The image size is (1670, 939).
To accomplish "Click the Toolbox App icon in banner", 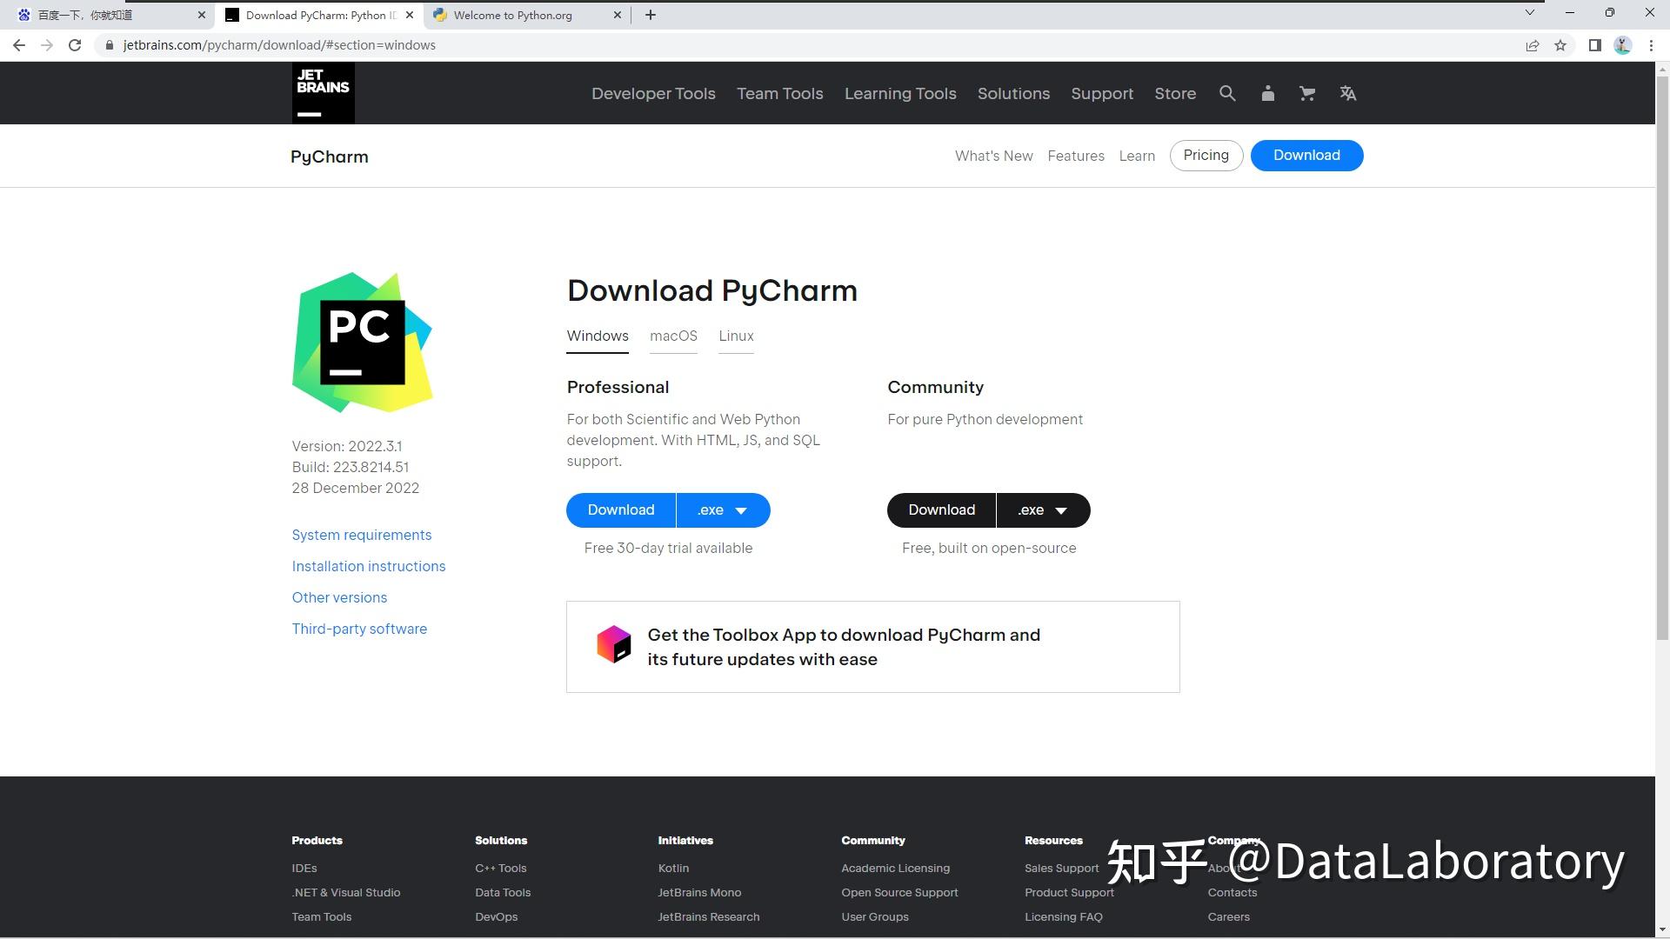I will (x=615, y=645).
